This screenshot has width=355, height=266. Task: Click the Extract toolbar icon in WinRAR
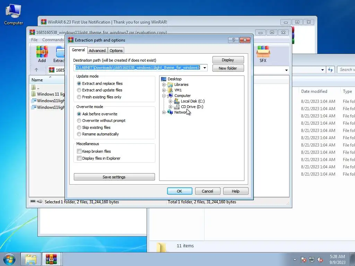pyautogui.click(x=59, y=54)
